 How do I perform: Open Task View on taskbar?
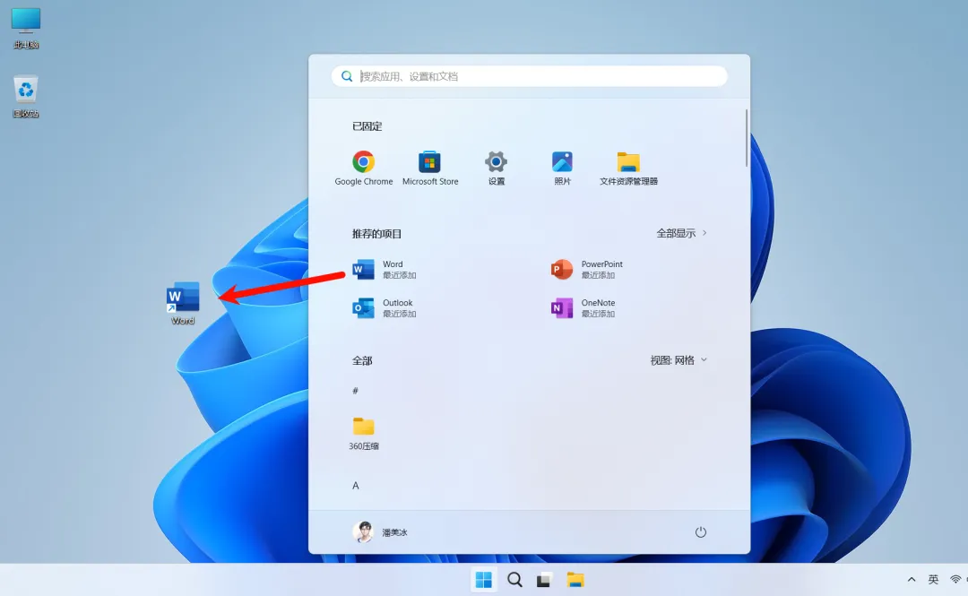tap(544, 579)
